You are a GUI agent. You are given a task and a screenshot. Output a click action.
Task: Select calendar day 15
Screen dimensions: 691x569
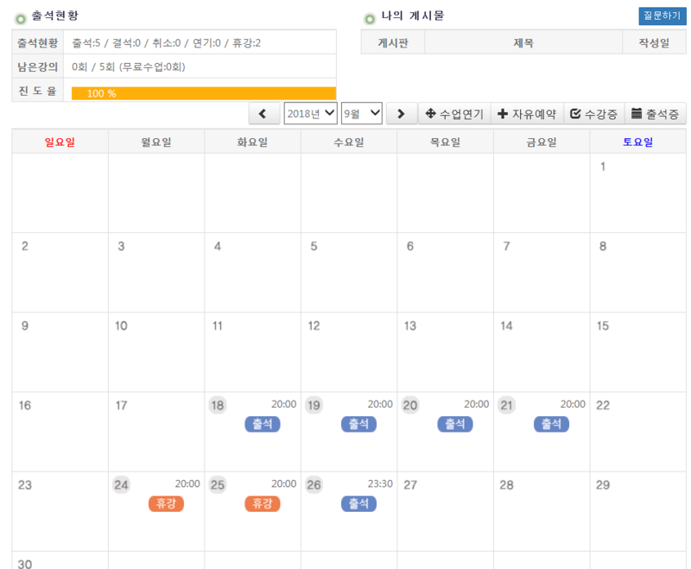(x=603, y=326)
